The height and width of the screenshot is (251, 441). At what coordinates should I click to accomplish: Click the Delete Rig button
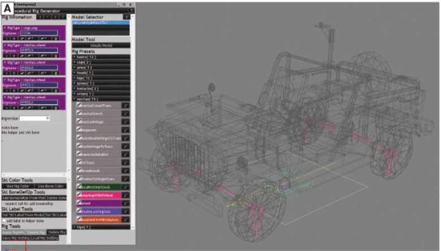57,232
